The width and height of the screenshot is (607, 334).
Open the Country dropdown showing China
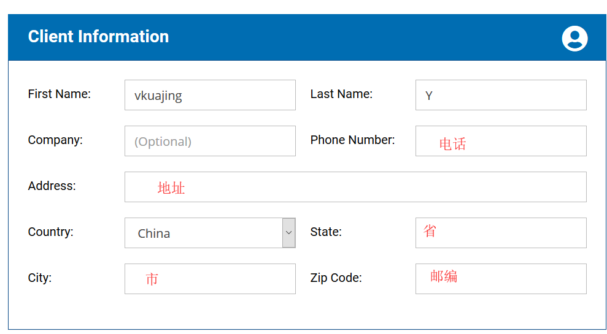coord(210,233)
